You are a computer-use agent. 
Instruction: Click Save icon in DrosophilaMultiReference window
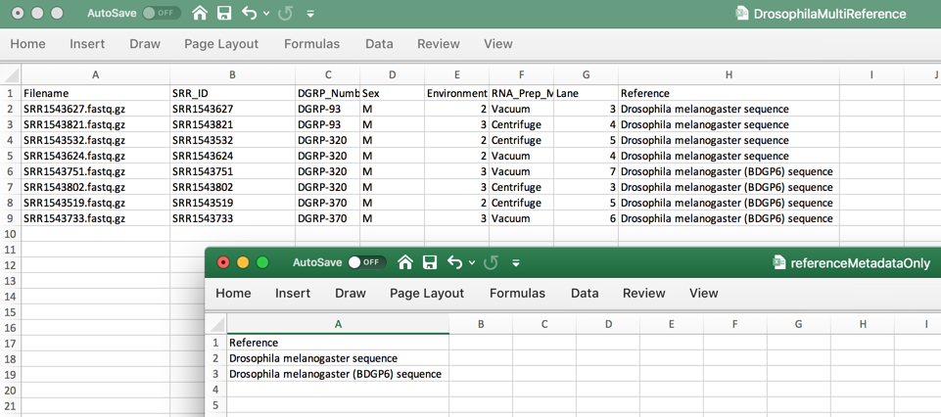tap(224, 14)
